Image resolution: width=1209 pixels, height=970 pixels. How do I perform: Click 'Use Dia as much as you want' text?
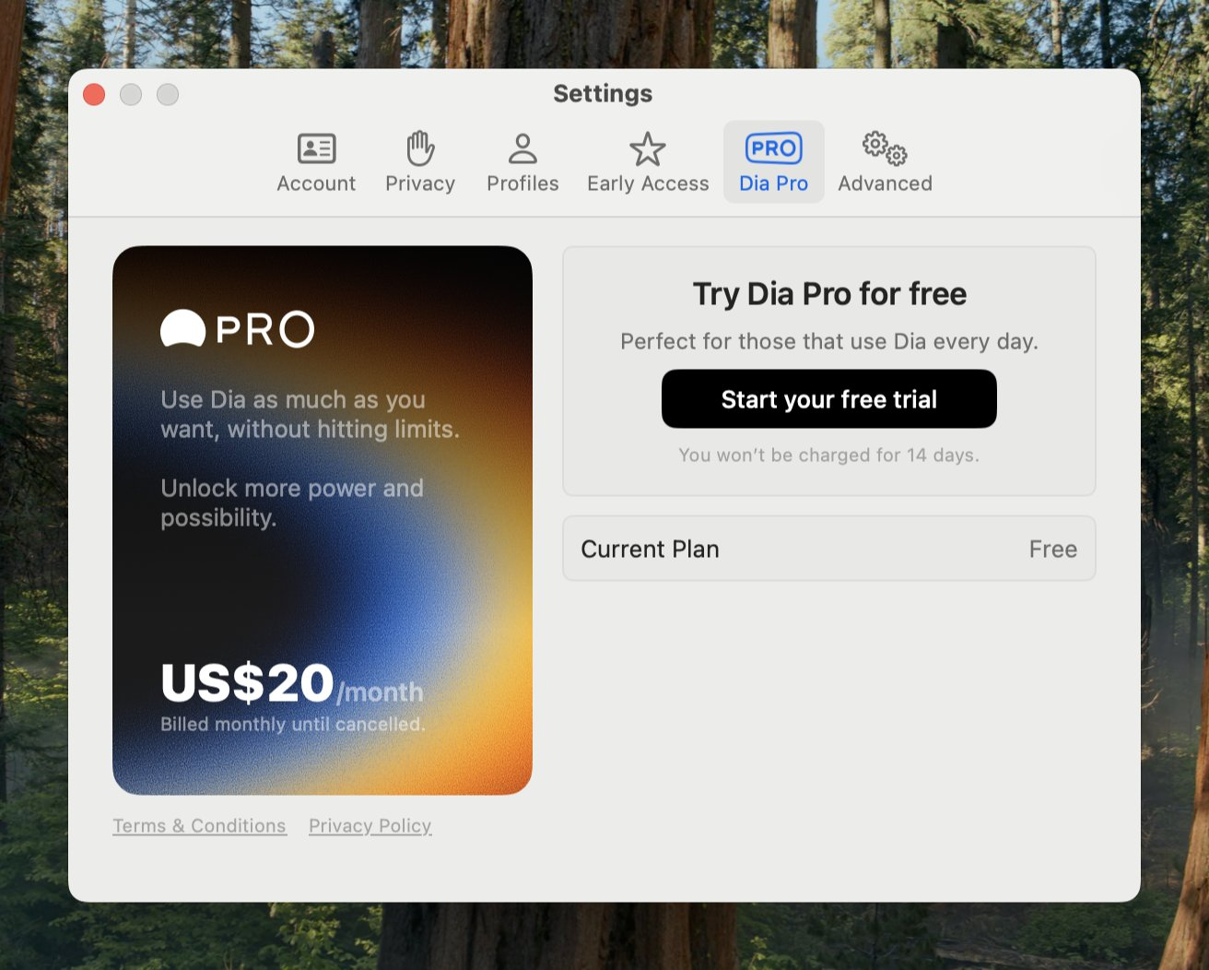tap(310, 414)
